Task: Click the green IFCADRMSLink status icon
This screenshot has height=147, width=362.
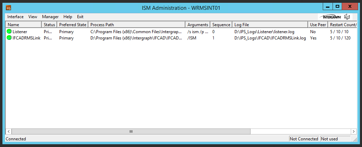Action: click(9, 38)
